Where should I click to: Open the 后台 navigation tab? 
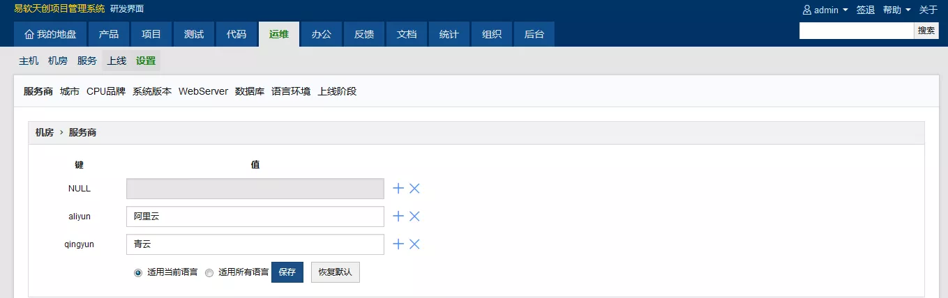pyautogui.click(x=534, y=34)
